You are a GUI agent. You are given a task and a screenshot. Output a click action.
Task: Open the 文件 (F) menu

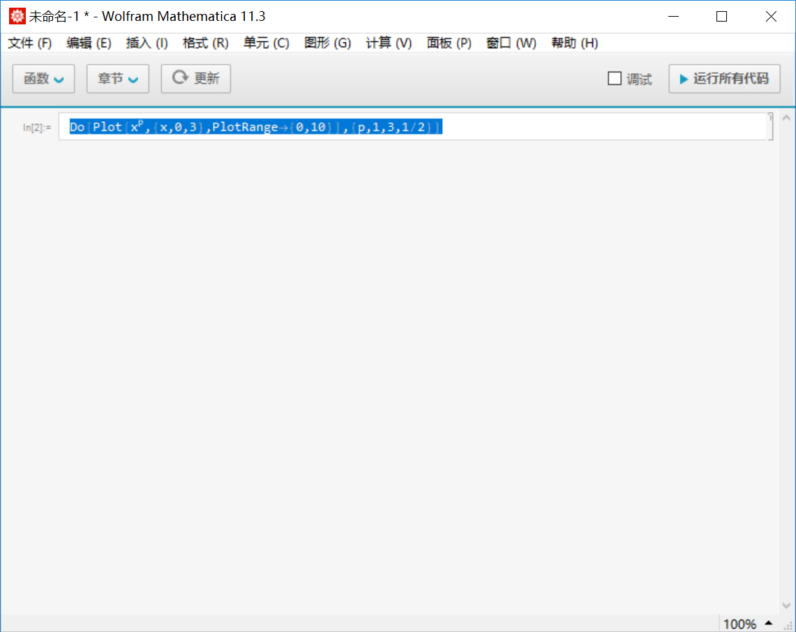click(30, 43)
